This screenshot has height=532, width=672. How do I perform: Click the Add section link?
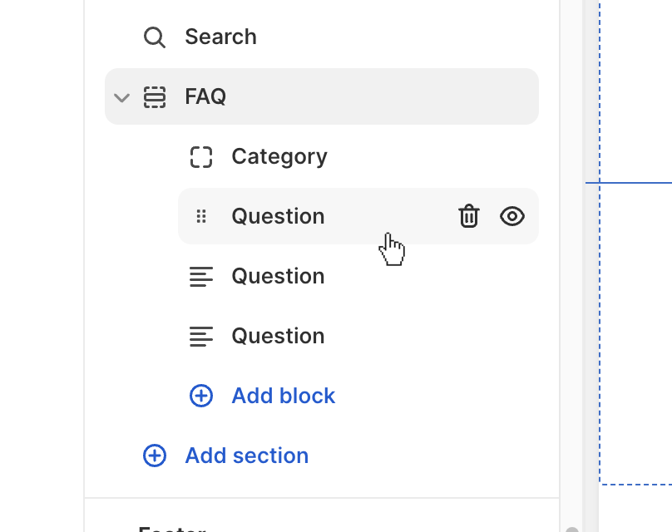(x=247, y=456)
